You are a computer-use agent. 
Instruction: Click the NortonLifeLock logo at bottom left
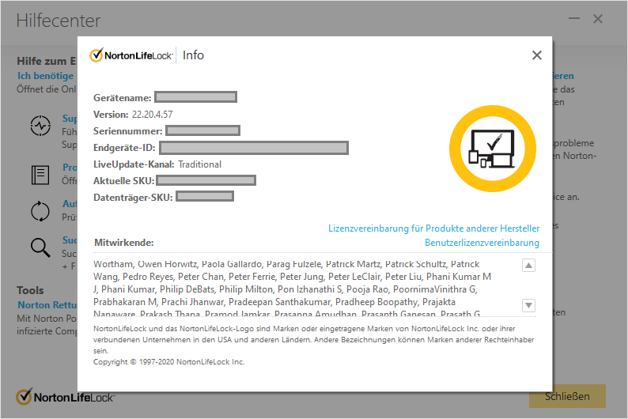coord(66,397)
